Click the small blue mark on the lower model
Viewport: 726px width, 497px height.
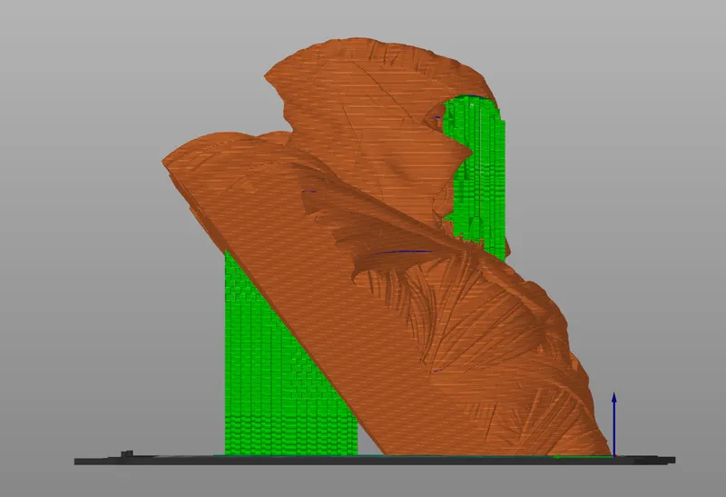coord(437,371)
